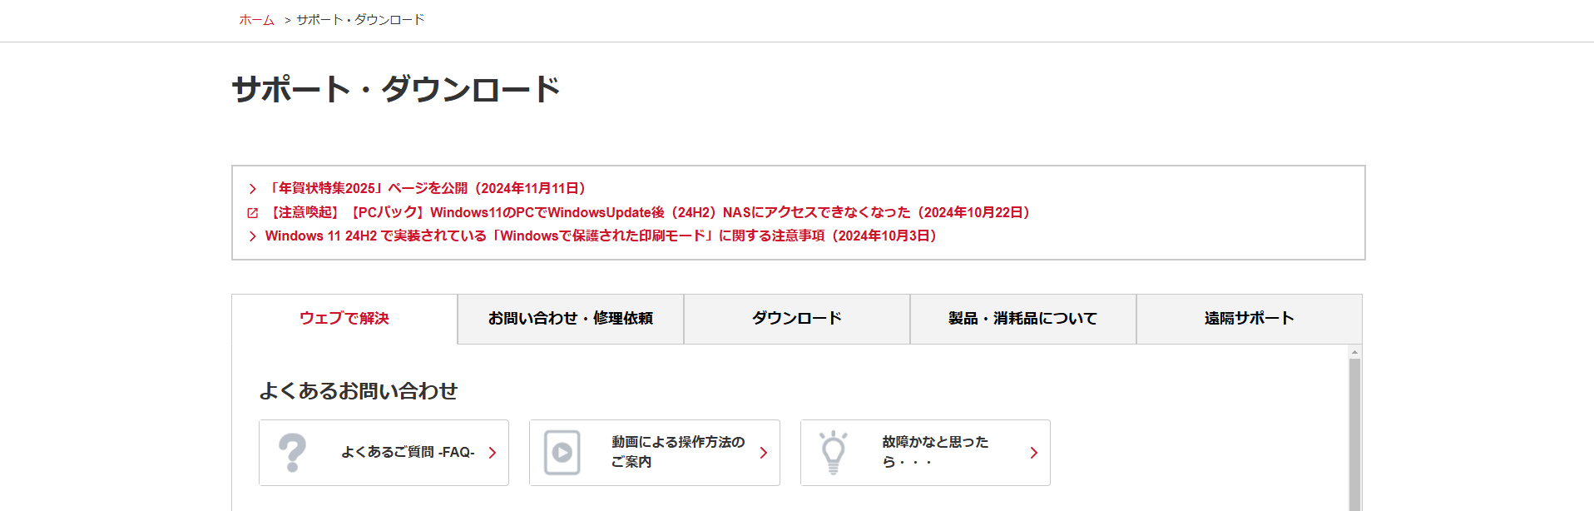Switch to the お問い合わせ・修理依頼 tab
Viewport: 1594px width, 511px height.
[571, 319]
